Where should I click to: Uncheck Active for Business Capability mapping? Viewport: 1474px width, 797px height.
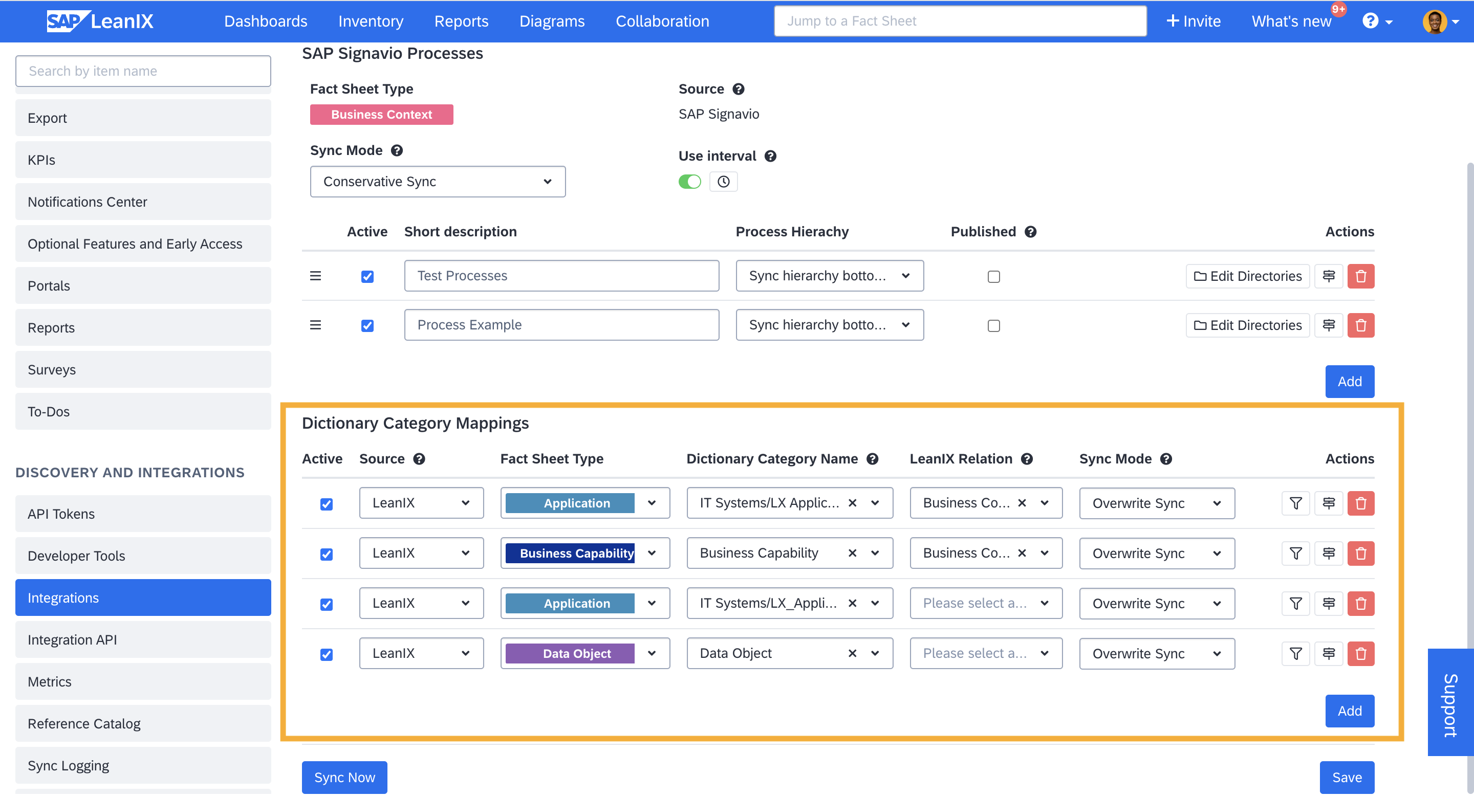coord(326,555)
